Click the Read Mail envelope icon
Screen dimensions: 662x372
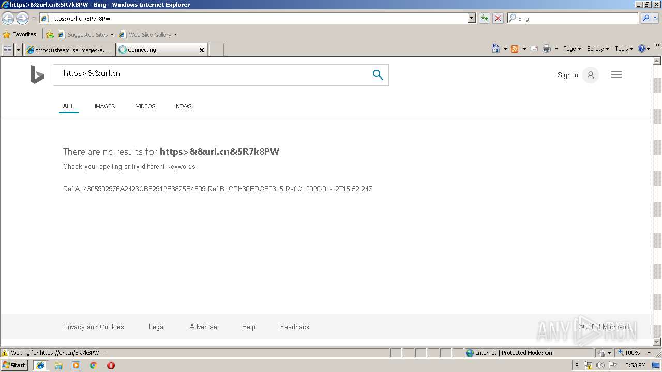534,49
